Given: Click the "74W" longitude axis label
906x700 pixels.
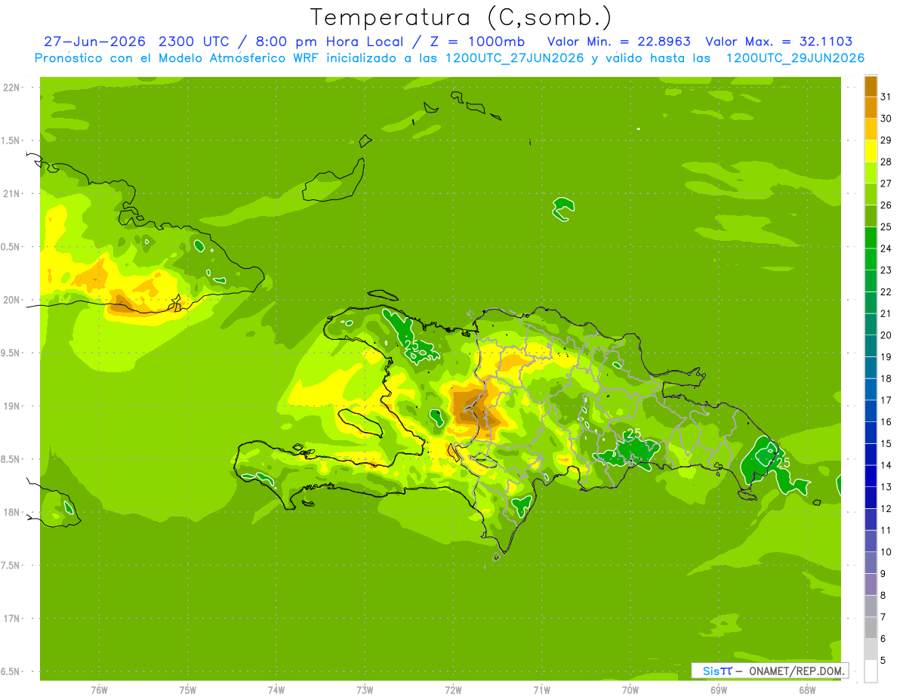Looking at the screenshot, I should click(x=276, y=689).
